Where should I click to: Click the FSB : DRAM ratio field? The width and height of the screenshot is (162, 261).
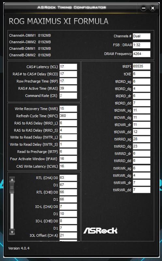pos(141,45)
